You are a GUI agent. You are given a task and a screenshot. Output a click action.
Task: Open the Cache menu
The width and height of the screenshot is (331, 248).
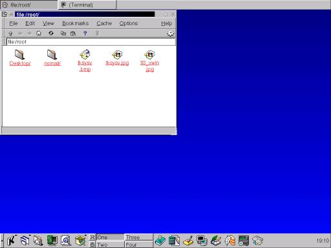(x=104, y=23)
